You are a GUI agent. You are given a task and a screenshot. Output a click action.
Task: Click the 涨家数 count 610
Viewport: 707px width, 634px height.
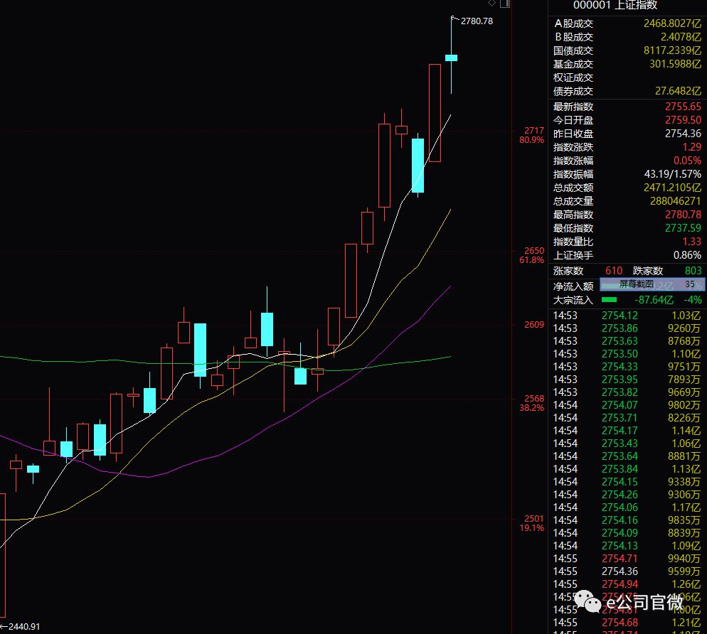pos(614,271)
